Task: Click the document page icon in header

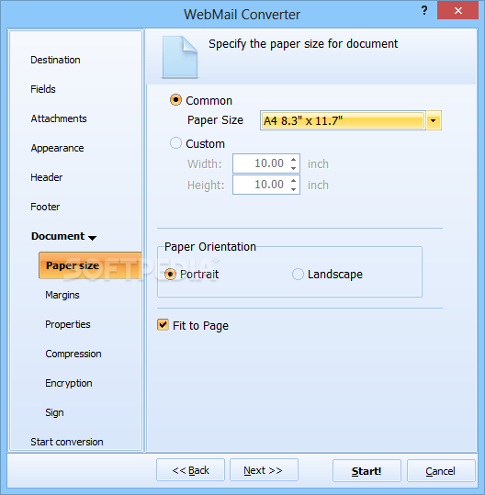Action: point(180,57)
